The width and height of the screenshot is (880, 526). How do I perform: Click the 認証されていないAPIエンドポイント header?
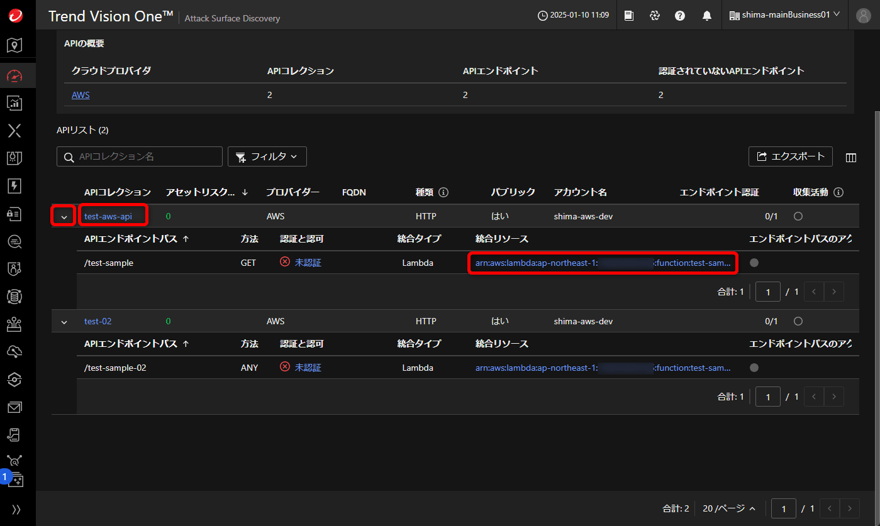click(732, 71)
